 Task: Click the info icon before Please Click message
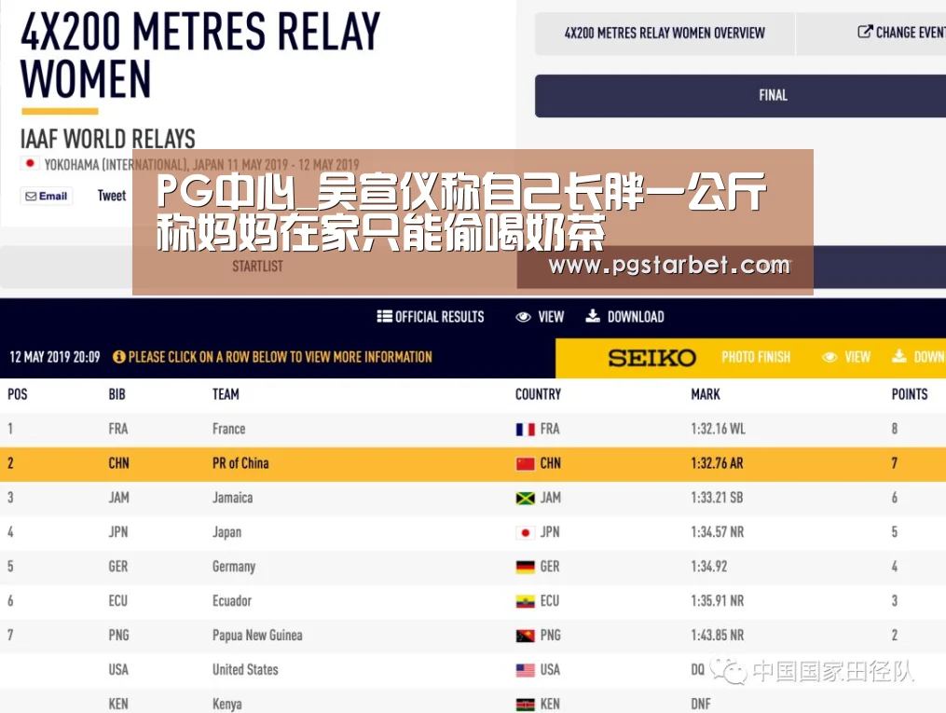[x=119, y=357]
